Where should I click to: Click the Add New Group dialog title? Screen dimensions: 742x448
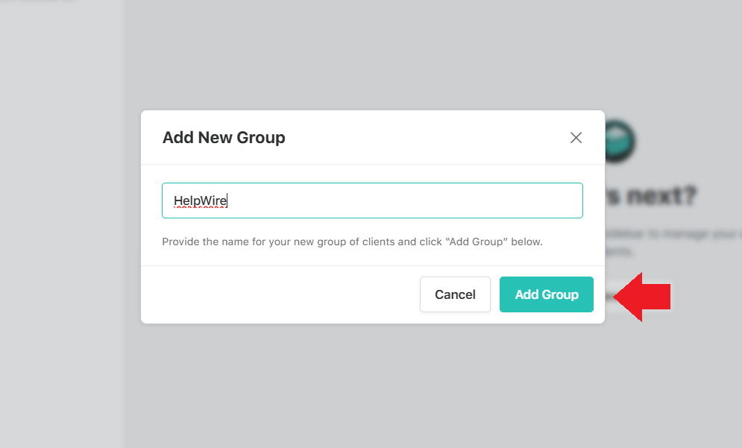click(224, 138)
